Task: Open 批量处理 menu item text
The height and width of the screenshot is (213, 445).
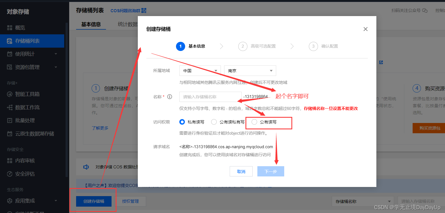Action: pos(25,120)
